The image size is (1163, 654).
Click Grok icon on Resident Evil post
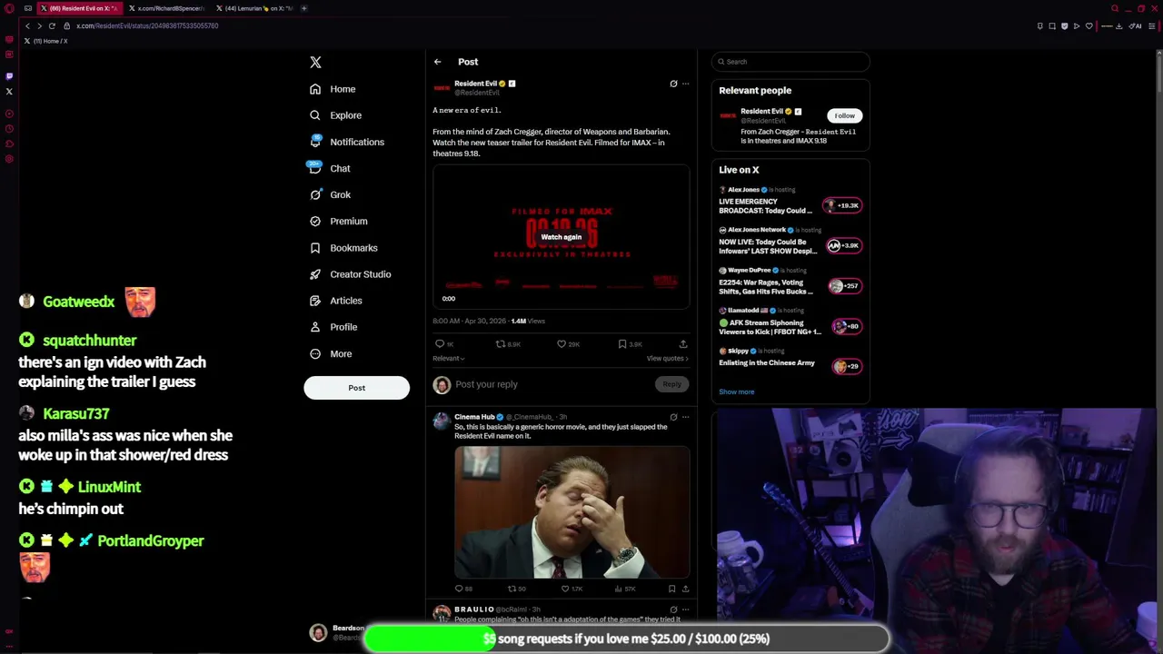tap(673, 84)
